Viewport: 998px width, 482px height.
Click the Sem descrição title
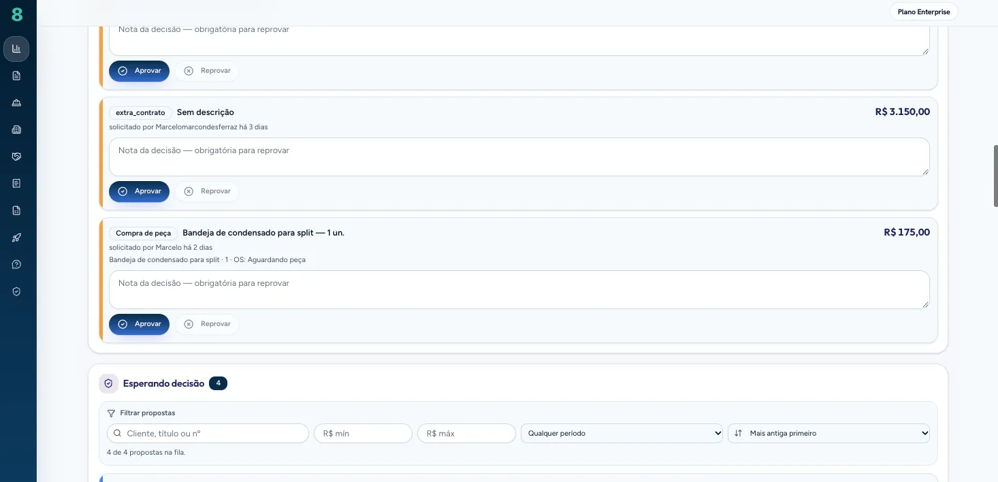(206, 112)
